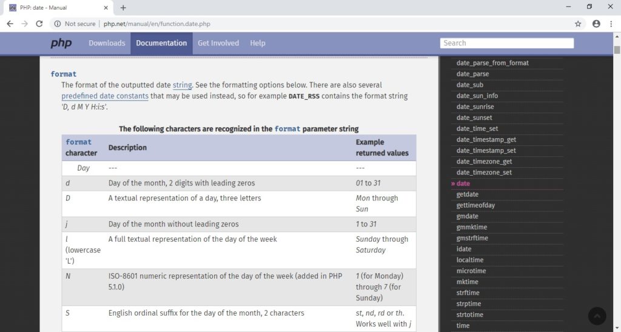Open a new tab with the plus icon
Screen dimensions: 621x332
click(123, 8)
